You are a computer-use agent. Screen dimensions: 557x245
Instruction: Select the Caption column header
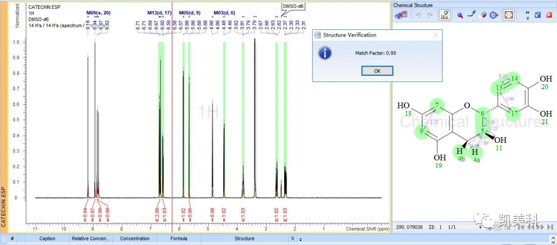[47, 239]
